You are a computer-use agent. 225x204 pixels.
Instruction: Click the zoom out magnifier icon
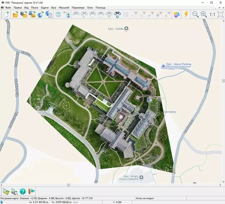[195, 14]
